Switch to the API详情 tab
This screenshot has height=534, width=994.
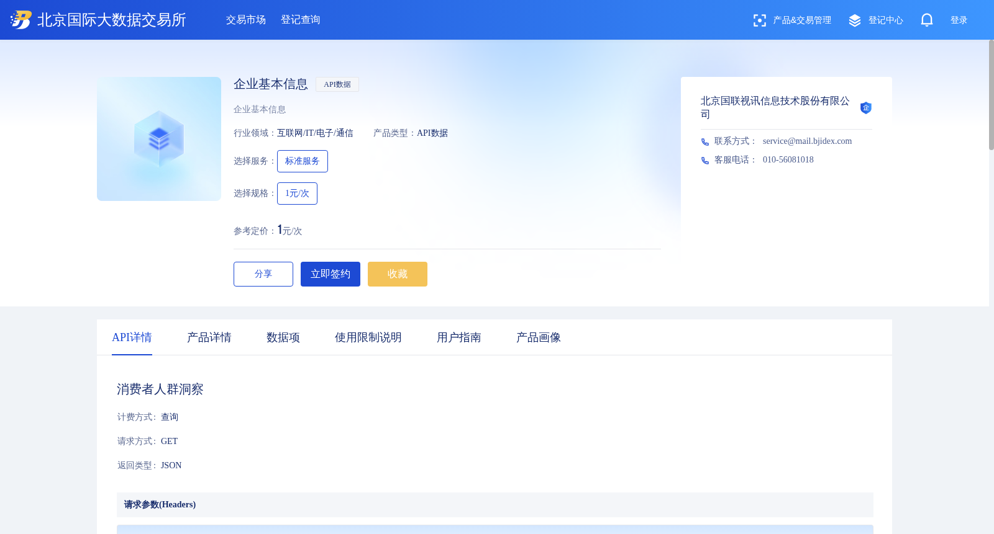pyautogui.click(x=132, y=337)
